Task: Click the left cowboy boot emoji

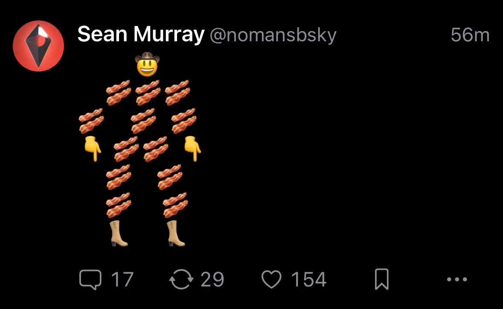Action: pos(118,233)
